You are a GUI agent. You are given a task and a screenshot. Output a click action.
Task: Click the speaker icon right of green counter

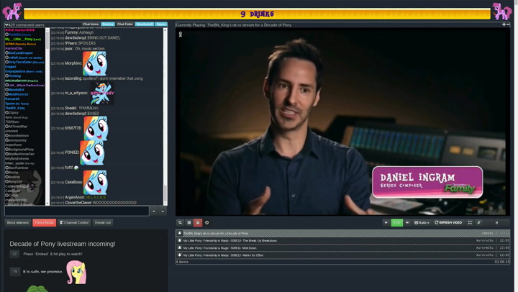(x=407, y=223)
